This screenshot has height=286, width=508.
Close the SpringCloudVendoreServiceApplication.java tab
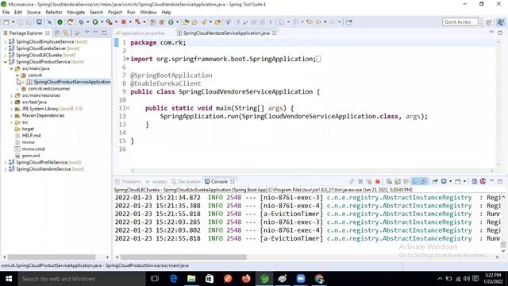(275, 33)
